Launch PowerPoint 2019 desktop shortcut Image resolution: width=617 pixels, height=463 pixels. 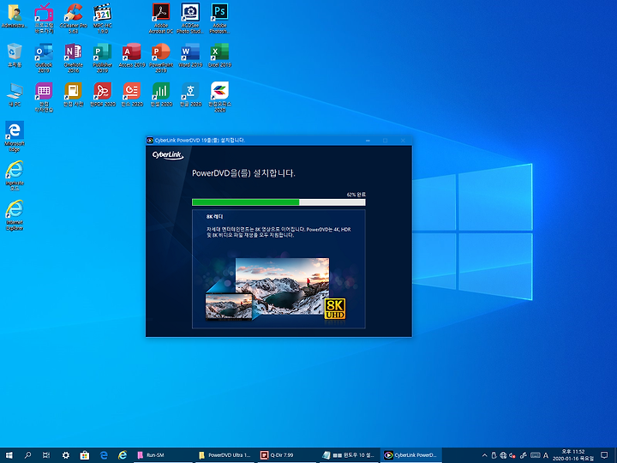(161, 58)
